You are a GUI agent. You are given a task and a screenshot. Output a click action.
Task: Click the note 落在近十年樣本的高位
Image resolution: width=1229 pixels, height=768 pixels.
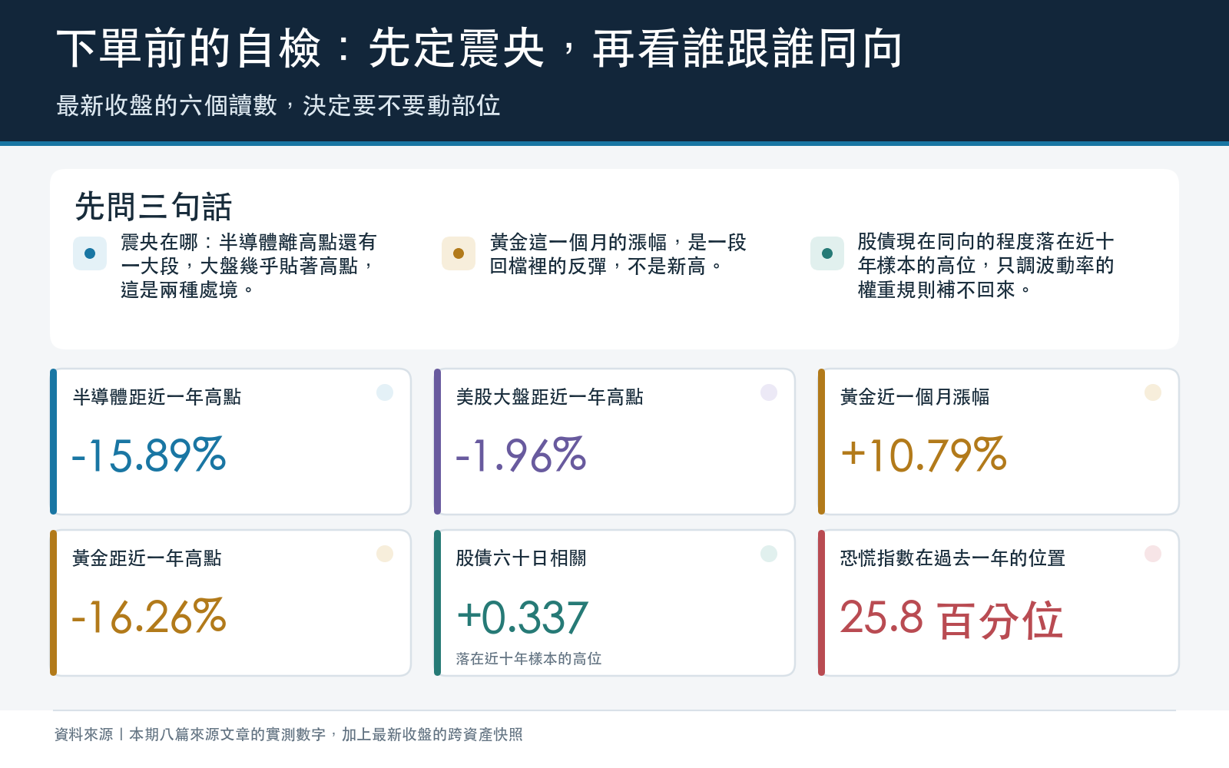pos(528,659)
